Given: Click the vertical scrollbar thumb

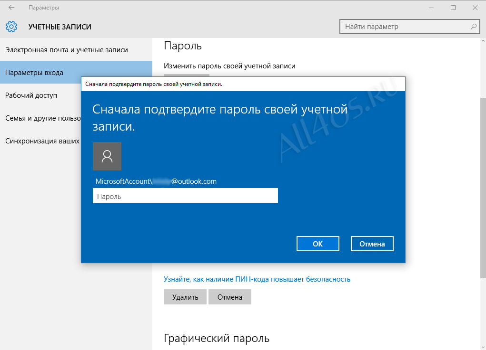Looking at the screenshot, I should point(483,188).
